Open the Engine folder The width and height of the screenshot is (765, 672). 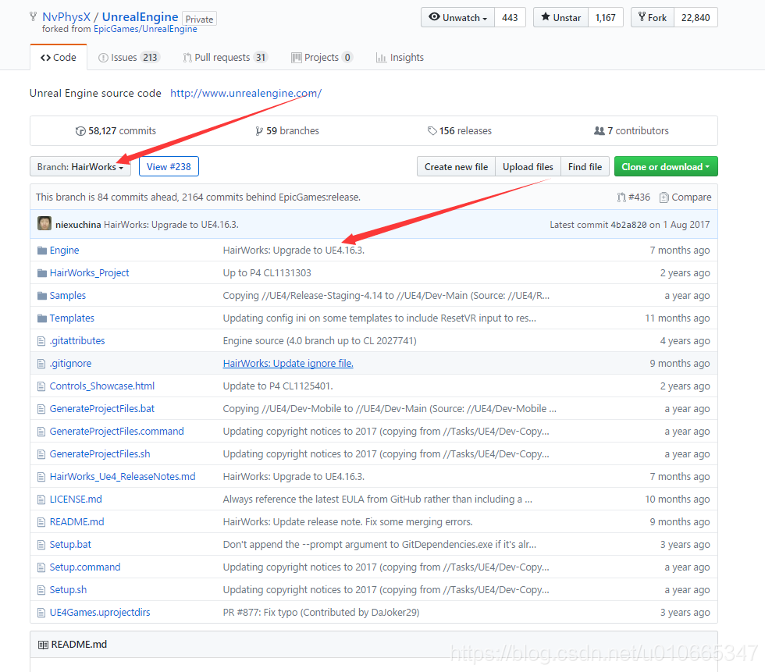pyautogui.click(x=64, y=251)
